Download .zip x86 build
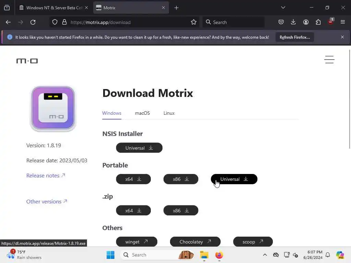The height and width of the screenshot is (263, 351). tap(181, 211)
